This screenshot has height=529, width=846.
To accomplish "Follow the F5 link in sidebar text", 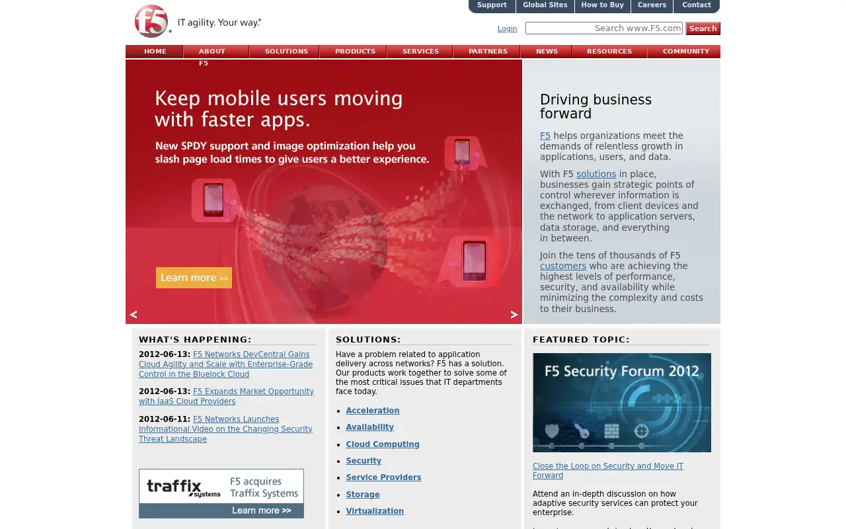I will click(545, 136).
